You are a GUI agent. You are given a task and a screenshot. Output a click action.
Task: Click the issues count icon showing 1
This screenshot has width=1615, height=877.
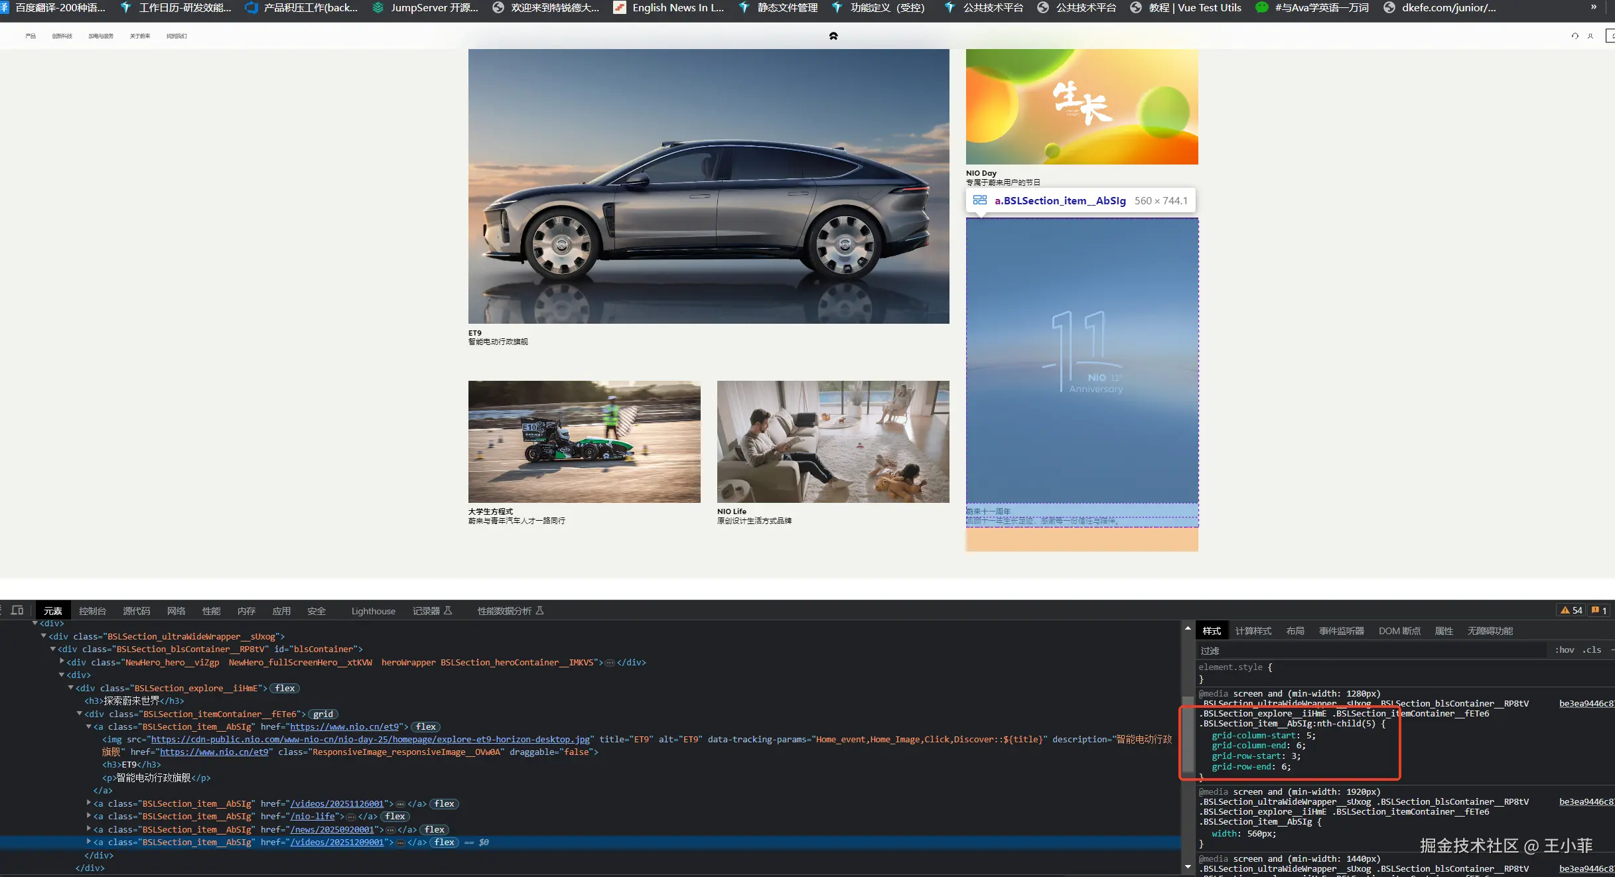coord(1599,610)
